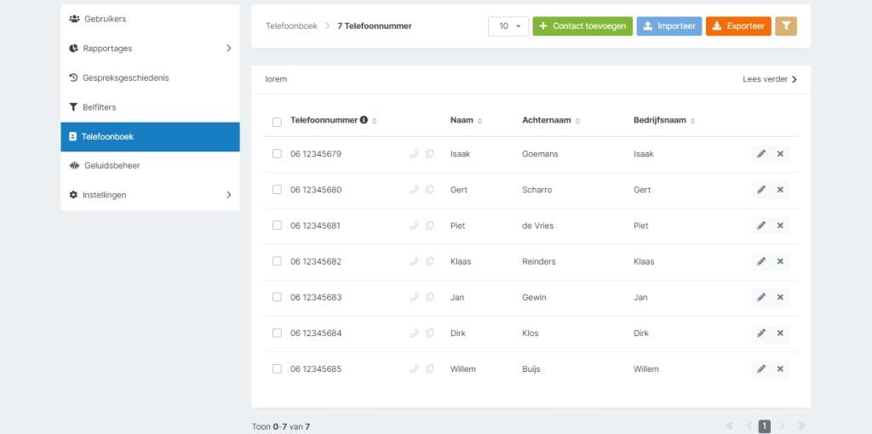
Task: Click the call icon in Jan's row
Action: click(414, 297)
